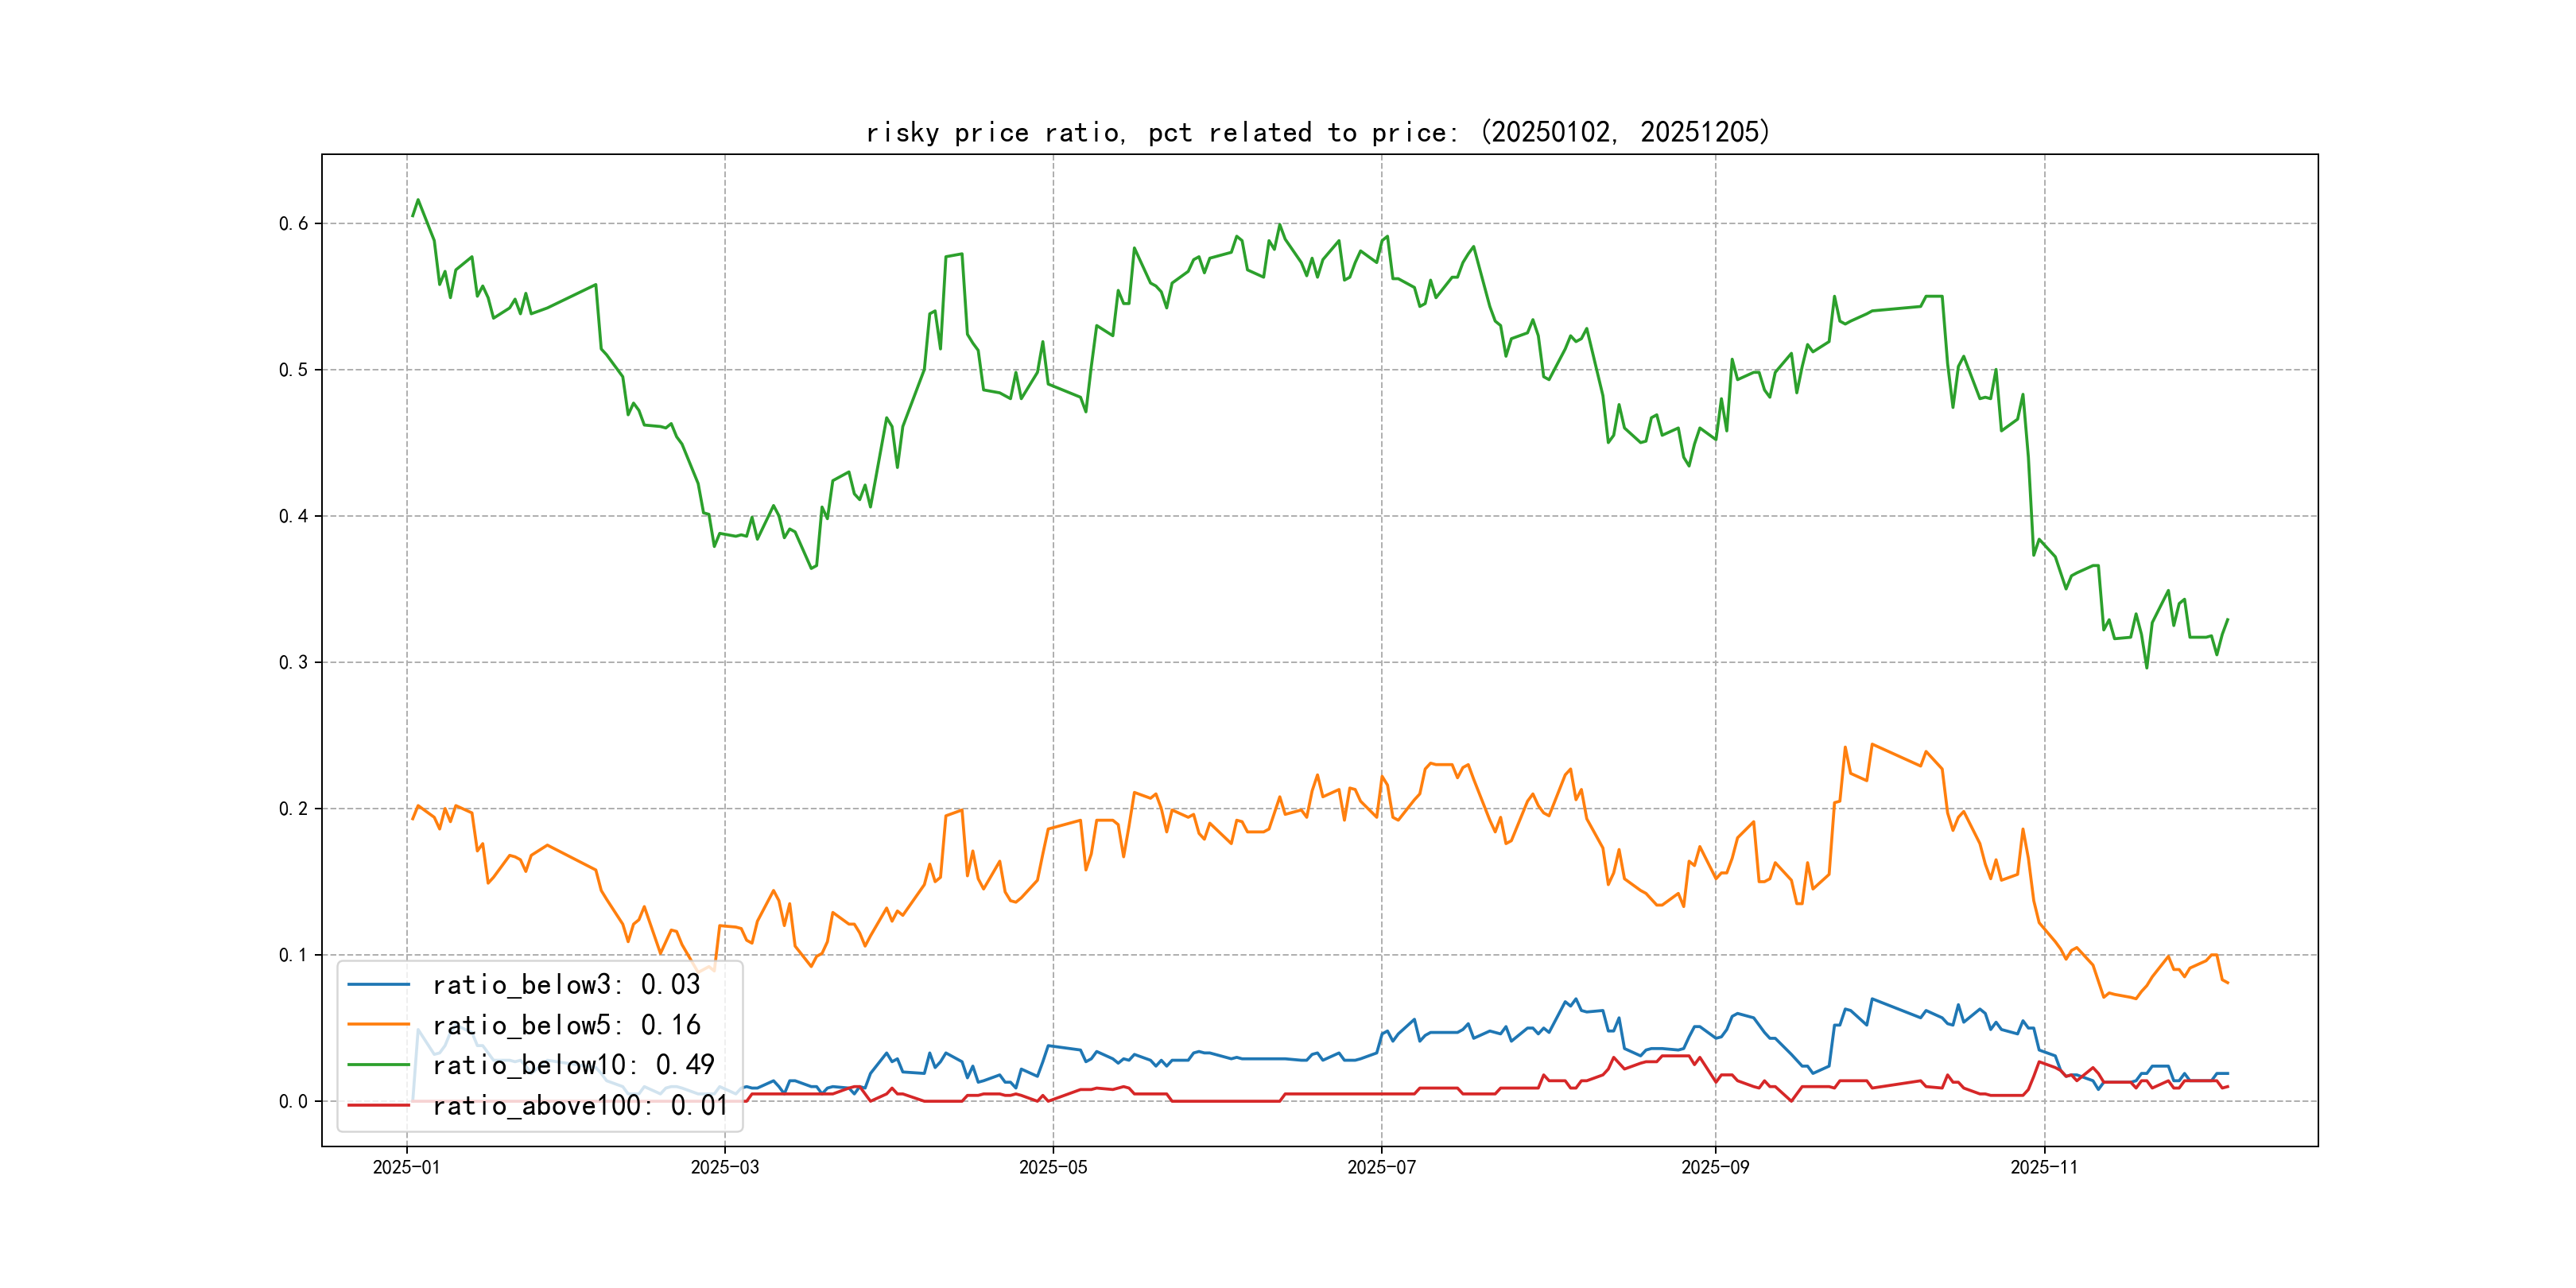Click the 0.5 y-axis tick label
The image size is (2576, 1288).
pyautogui.click(x=293, y=370)
